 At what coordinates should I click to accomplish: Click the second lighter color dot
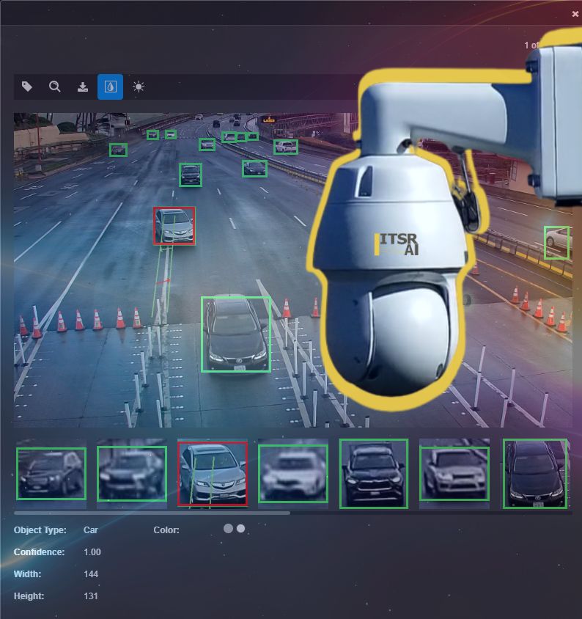[x=240, y=529]
